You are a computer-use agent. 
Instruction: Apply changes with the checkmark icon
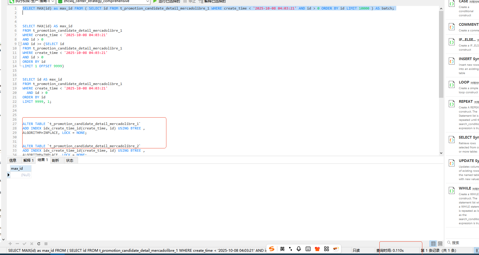click(x=24, y=244)
